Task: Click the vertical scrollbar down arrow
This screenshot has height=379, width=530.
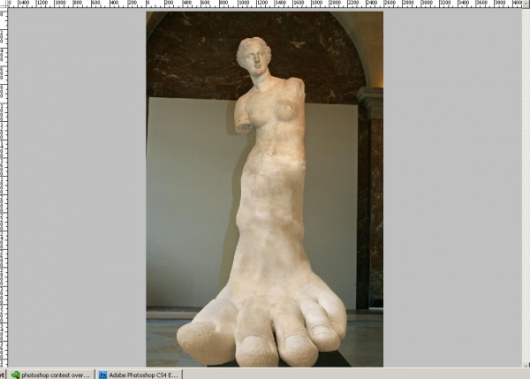Action: pos(526,365)
